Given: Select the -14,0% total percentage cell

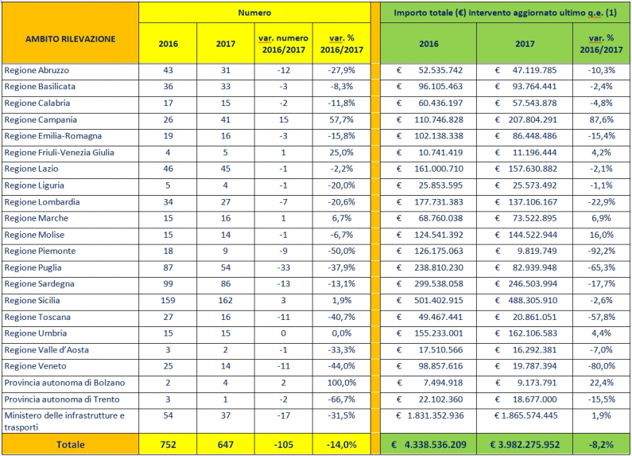Looking at the screenshot, I should coord(340,445).
